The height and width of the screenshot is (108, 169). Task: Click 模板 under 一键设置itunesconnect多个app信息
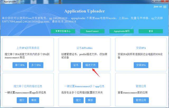[x=90, y=100]
